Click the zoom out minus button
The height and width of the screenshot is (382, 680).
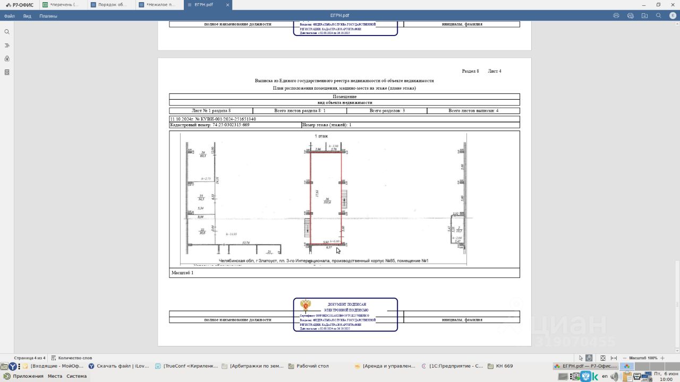[x=625, y=358]
